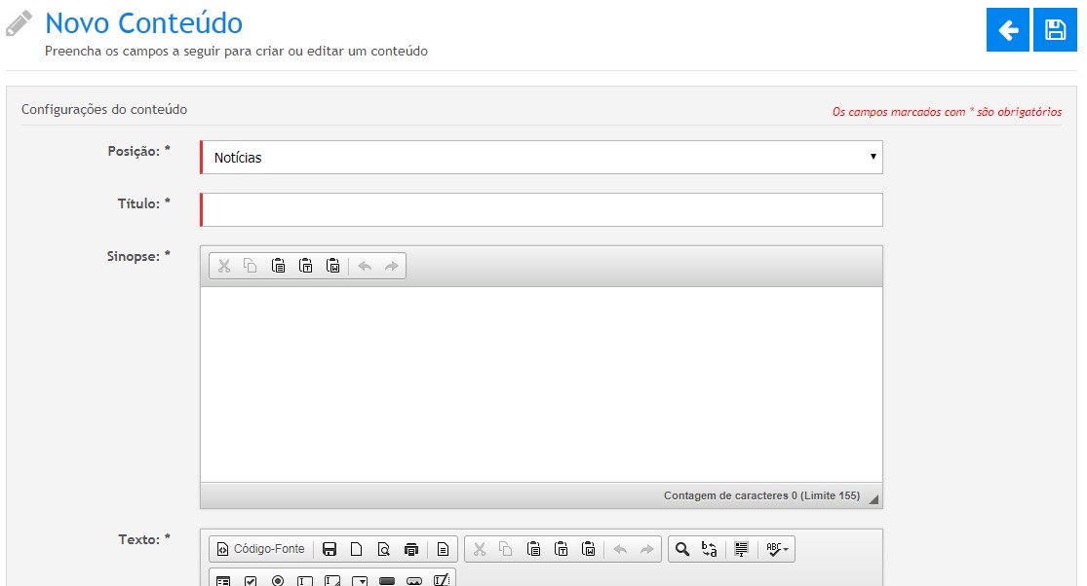1087x586 pixels.
Task: Click the save floppy disk button in header
Action: (x=1055, y=30)
